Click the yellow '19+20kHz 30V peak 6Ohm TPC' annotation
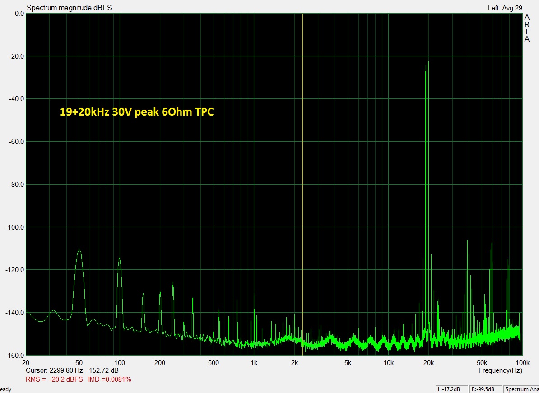 [x=137, y=112]
